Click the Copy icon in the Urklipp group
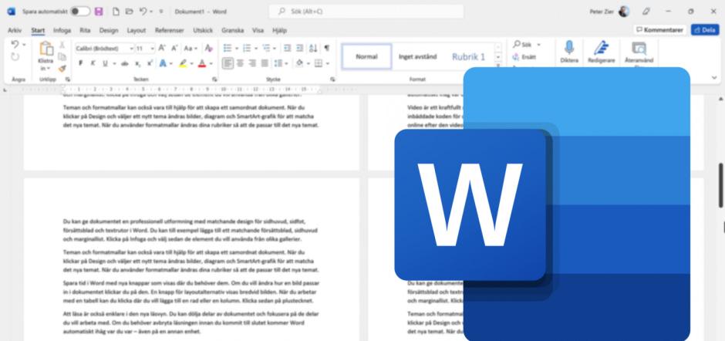This screenshot has width=725, height=341. coord(62,56)
